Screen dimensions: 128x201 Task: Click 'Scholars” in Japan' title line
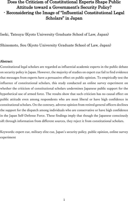64,18
